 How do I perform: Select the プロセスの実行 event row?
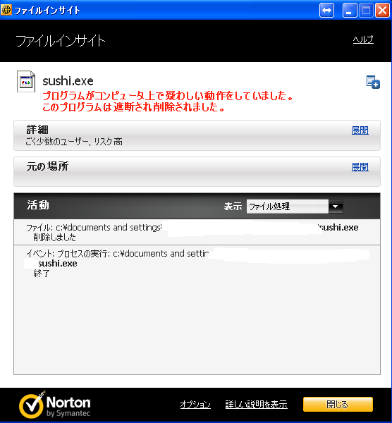click(197, 263)
